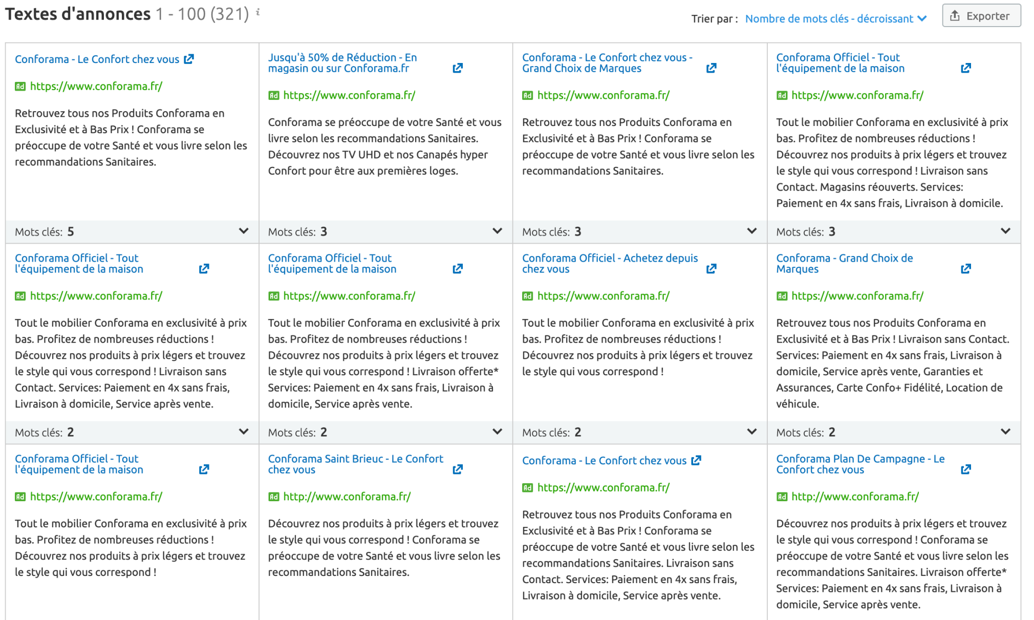Open the external link icon for the 'Jusqu'à 50% de Réduction' ad
Screen dimensions: 1034x620
[x=458, y=68]
